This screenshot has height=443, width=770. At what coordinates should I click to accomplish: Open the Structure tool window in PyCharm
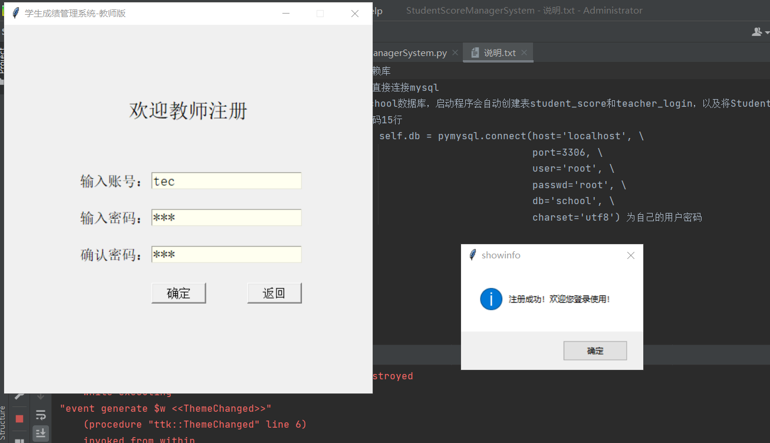[3, 424]
